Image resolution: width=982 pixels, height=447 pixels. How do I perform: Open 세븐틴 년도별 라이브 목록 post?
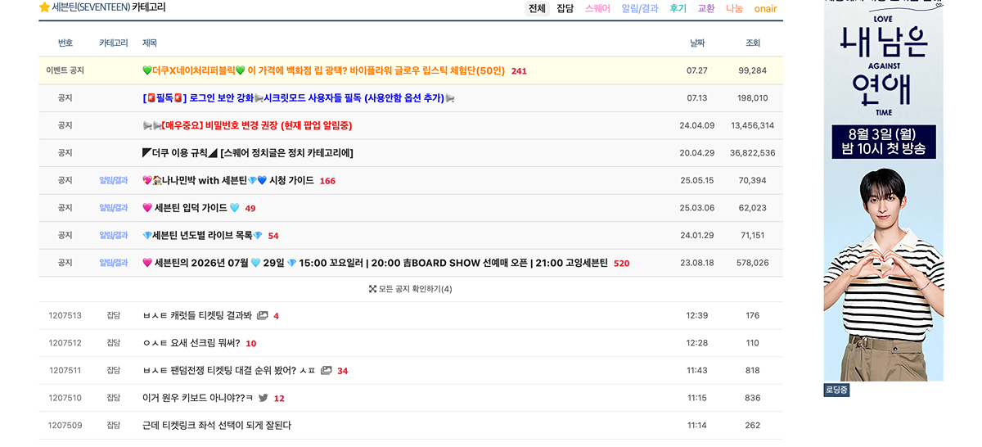(202, 235)
